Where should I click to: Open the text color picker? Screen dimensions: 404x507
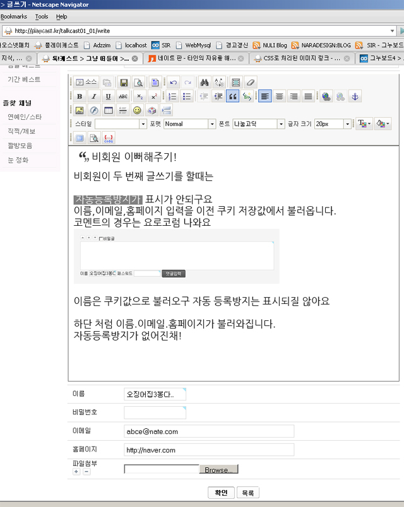pyautogui.click(x=364, y=124)
